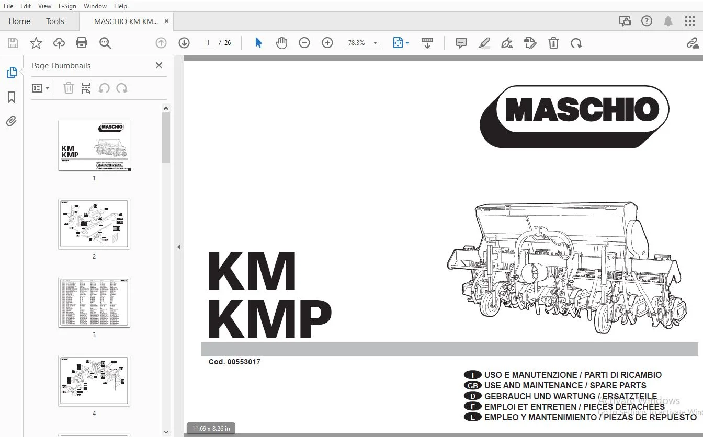Click the upload to cloud icon

pyautogui.click(x=59, y=43)
